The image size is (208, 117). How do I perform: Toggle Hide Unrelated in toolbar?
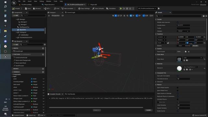pyautogui.click(x=67, y=8)
